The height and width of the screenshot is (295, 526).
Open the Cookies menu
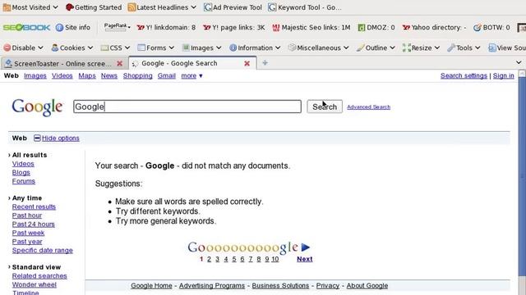(72, 48)
